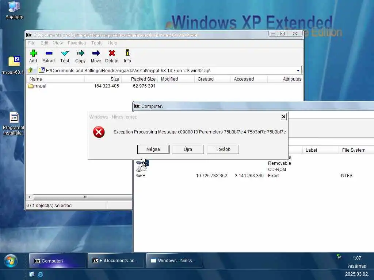Click the '10 725 732 352' total size cell
The height and width of the screenshot is (280, 374).
211,176
